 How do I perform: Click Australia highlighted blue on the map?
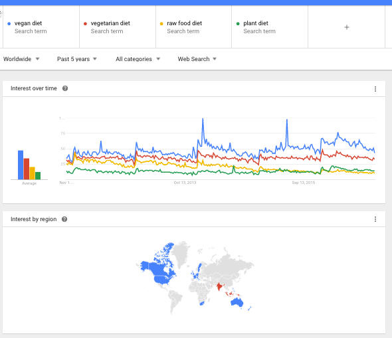point(237,303)
